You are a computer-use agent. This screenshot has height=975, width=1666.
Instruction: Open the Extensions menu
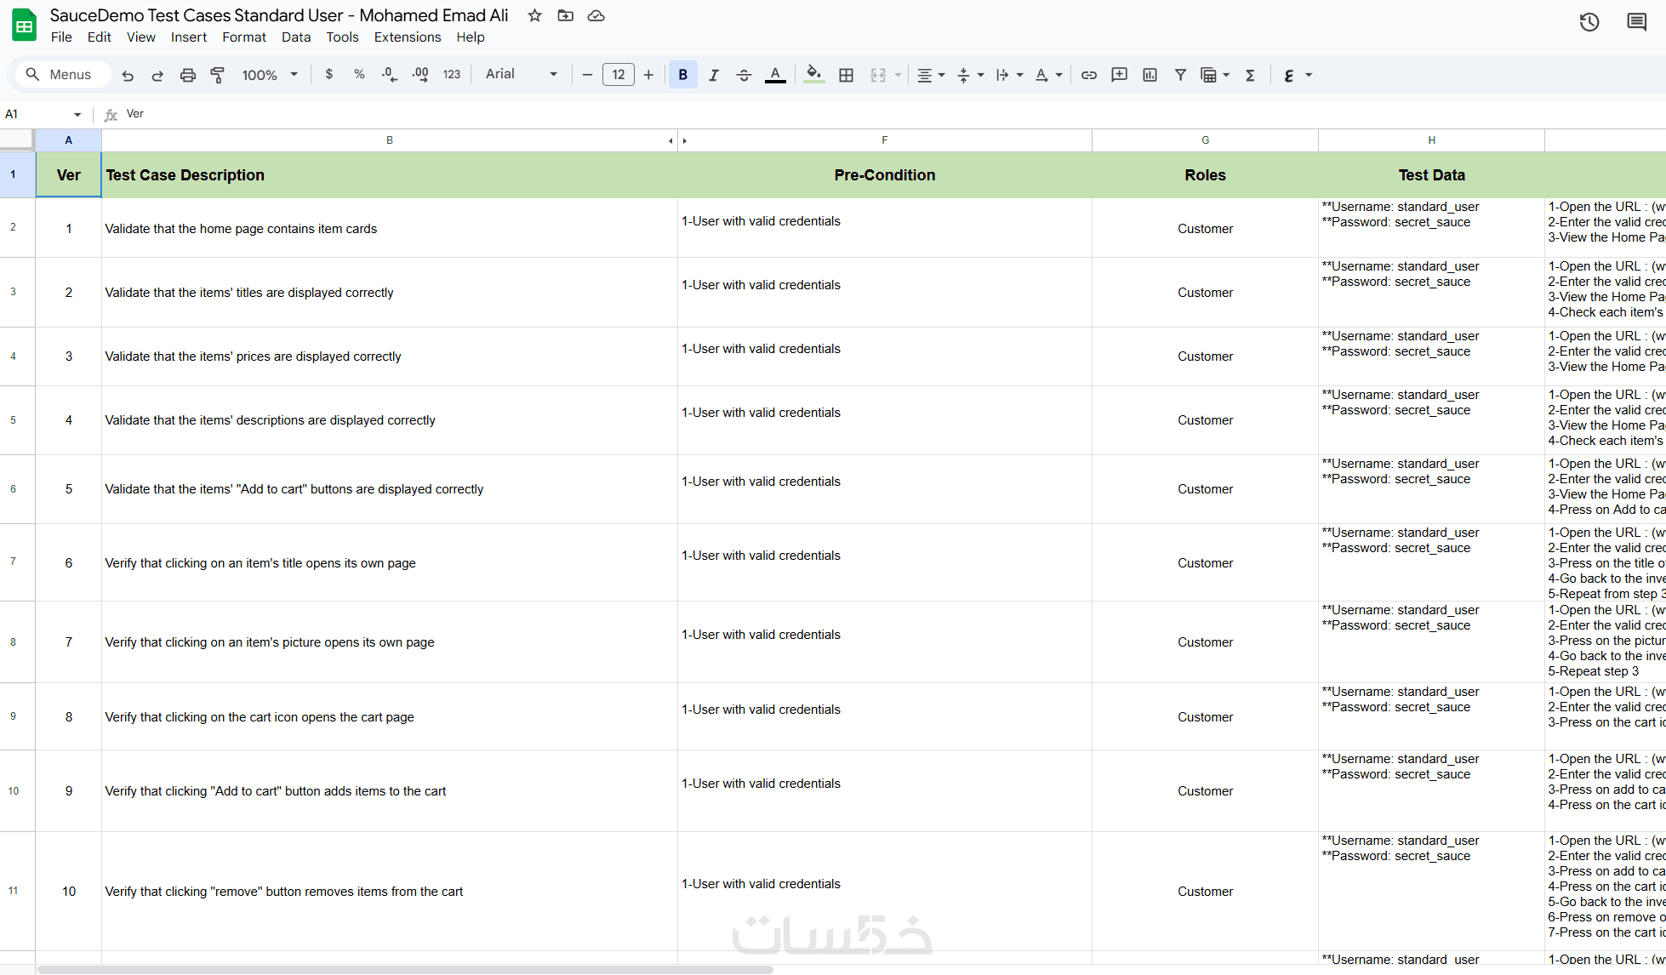407,37
